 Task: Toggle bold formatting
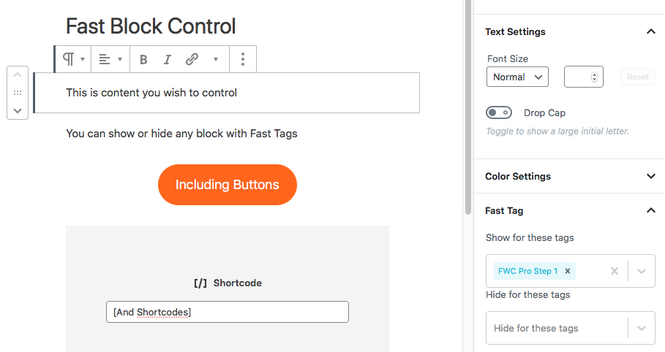pos(143,59)
